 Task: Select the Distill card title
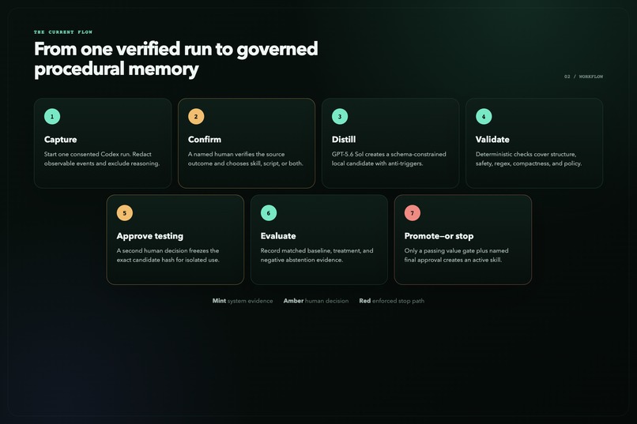(x=344, y=140)
